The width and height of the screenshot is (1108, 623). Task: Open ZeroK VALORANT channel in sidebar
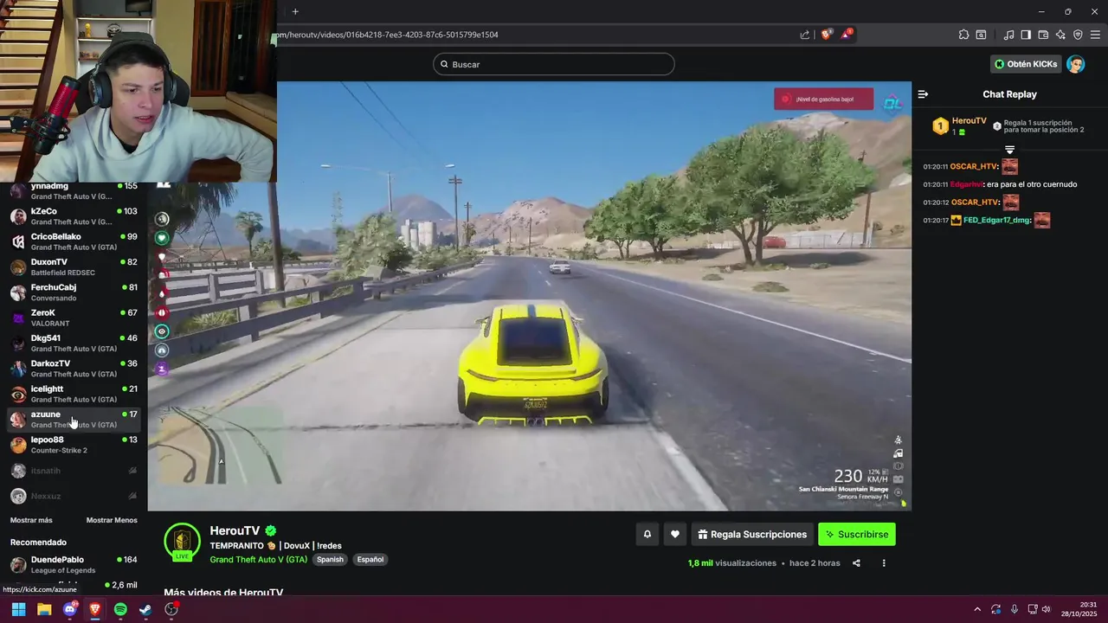[74, 318]
